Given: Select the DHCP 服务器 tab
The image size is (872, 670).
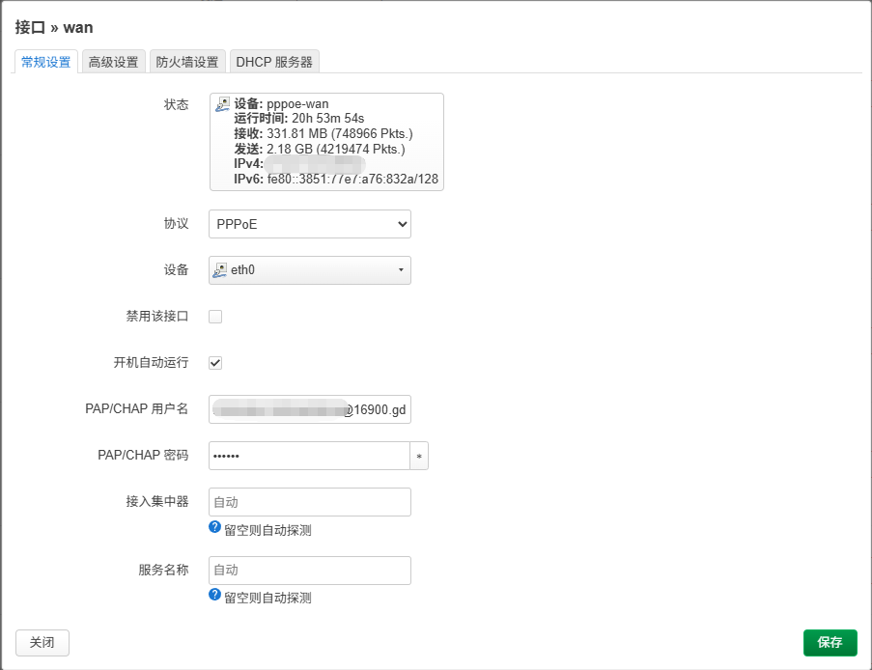Looking at the screenshot, I should tap(274, 62).
